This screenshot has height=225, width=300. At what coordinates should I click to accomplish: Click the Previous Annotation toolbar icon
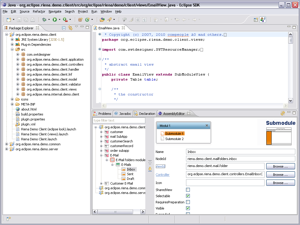pyautogui.click(x=166, y=20)
